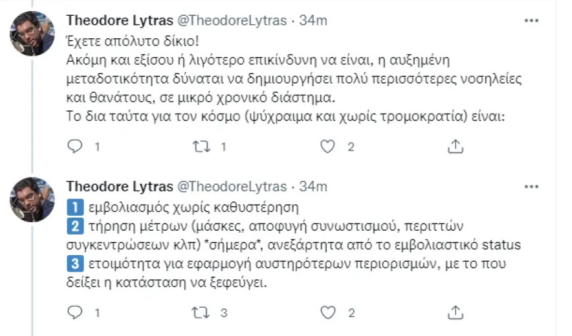572x336 pixels.
Task: Like the second tweet
Action: click(x=327, y=312)
